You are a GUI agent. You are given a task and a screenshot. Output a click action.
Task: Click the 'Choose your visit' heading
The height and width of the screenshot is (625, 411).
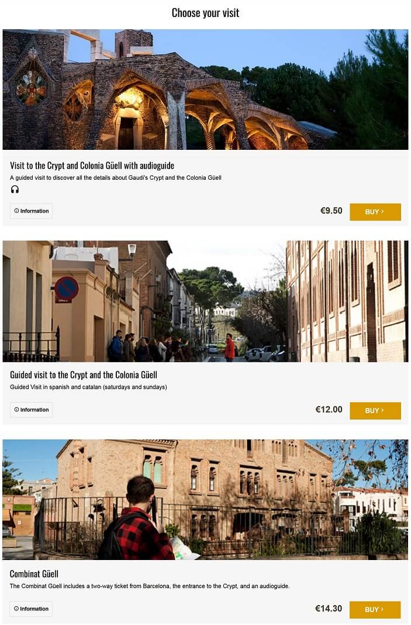206,13
